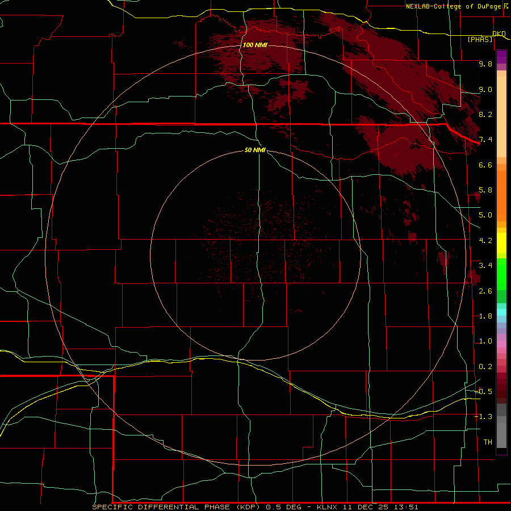Click the DKD product label
The height and width of the screenshot is (511, 511).
click(499, 33)
